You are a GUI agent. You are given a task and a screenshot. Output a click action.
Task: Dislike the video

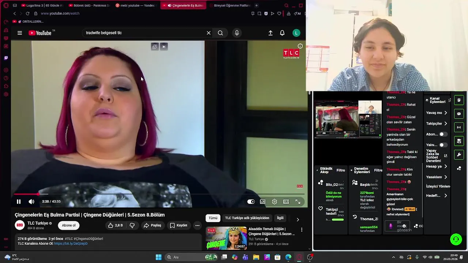[x=132, y=225]
